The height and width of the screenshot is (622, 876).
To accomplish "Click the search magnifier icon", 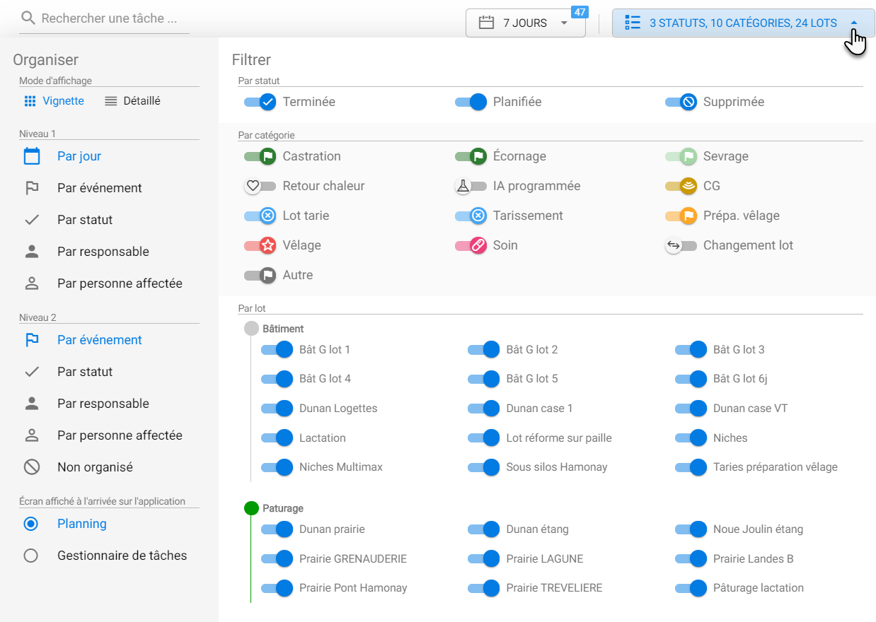I will pyautogui.click(x=28, y=18).
